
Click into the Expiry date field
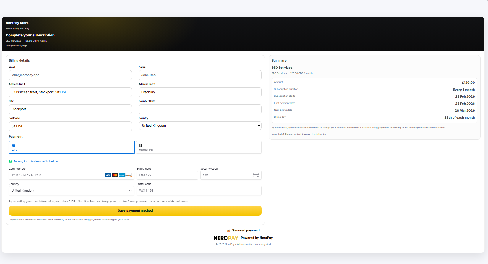click(x=167, y=175)
